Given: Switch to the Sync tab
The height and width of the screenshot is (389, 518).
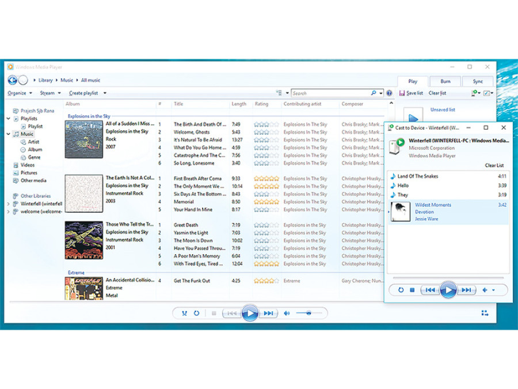Looking at the screenshot, I should click(478, 81).
